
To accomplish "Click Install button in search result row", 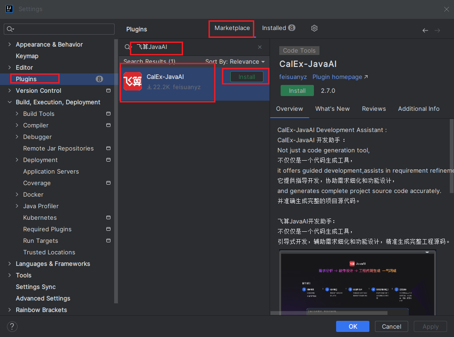I will point(246,77).
